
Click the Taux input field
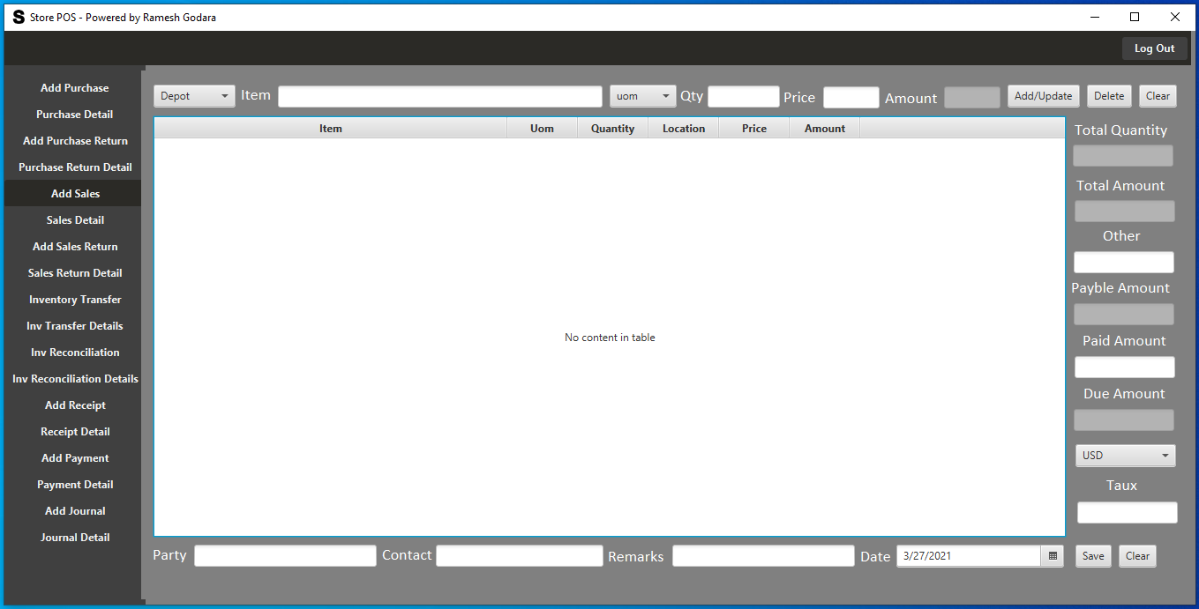[x=1128, y=512]
